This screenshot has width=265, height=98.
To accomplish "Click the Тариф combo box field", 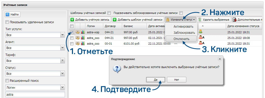I will (x=33, y=61).
